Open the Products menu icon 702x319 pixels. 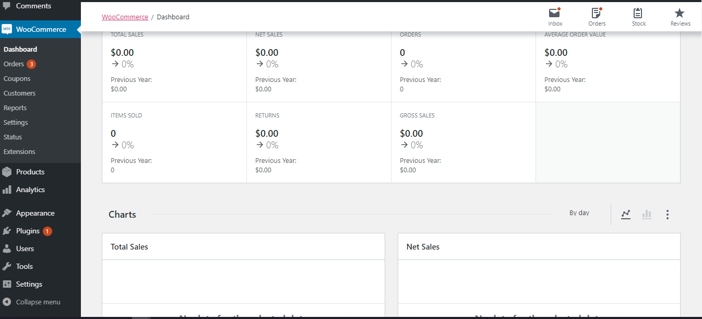[7, 172]
